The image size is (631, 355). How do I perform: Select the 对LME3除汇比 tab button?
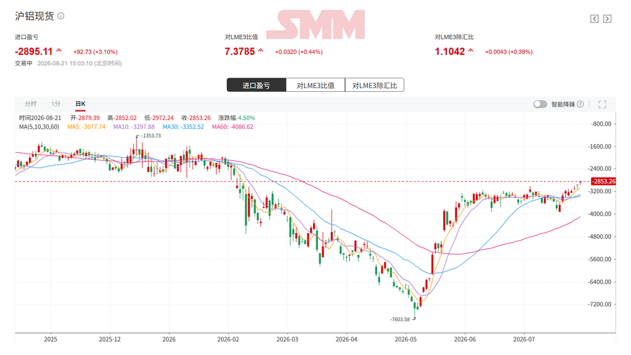point(375,85)
